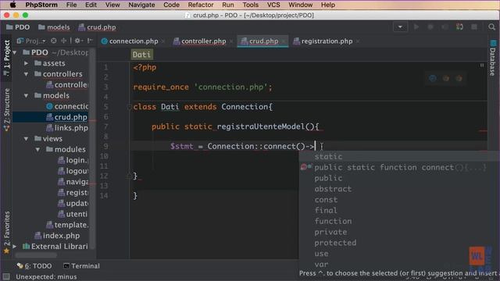
Task: Click the Run play icon
Action: tap(416, 27)
